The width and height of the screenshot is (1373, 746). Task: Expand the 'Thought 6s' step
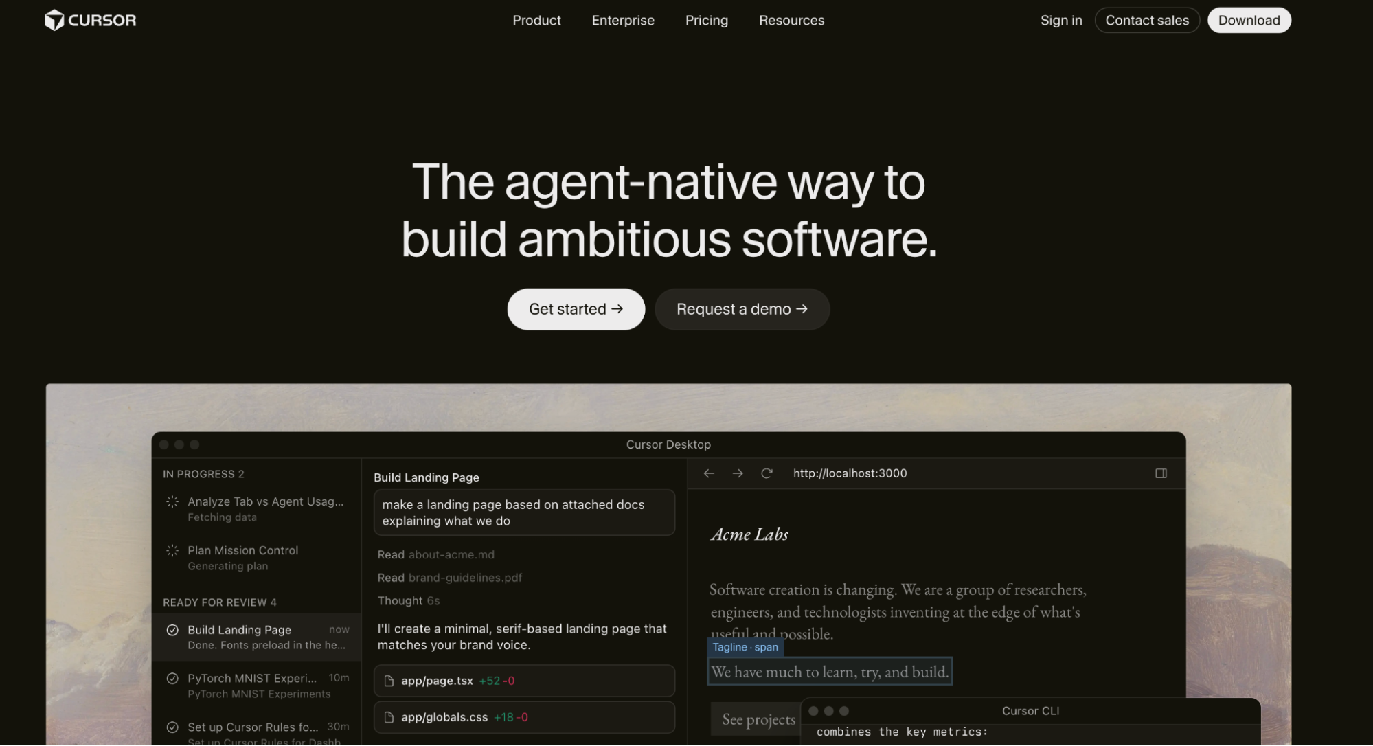click(408, 600)
